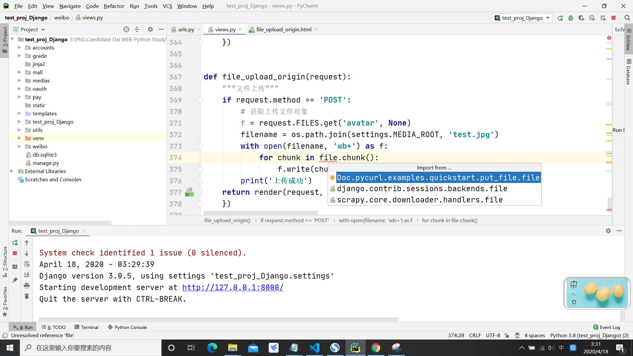Viewport: 633px width, 356px height.
Task: Click the Rerun green arrow in Run panel
Action: click(15, 243)
